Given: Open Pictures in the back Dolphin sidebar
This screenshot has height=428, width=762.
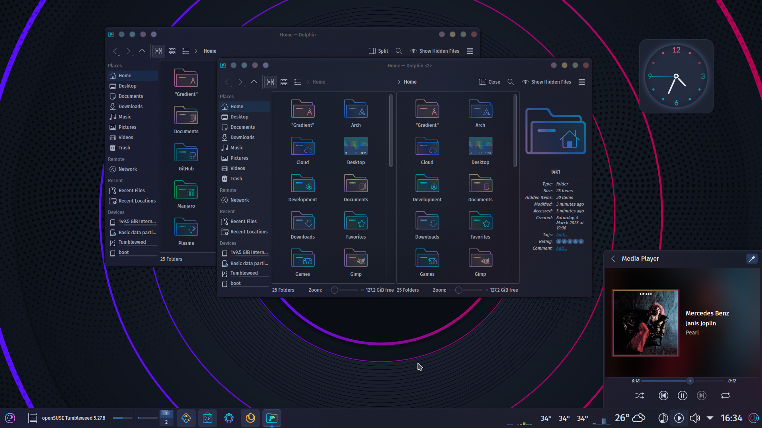Looking at the screenshot, I should point(133,127).
